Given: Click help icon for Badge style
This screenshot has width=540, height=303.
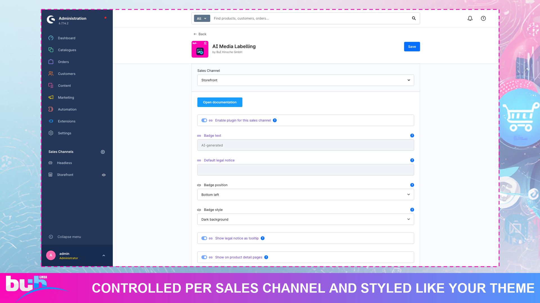Looking at the screenshot, I should point(412,210).
